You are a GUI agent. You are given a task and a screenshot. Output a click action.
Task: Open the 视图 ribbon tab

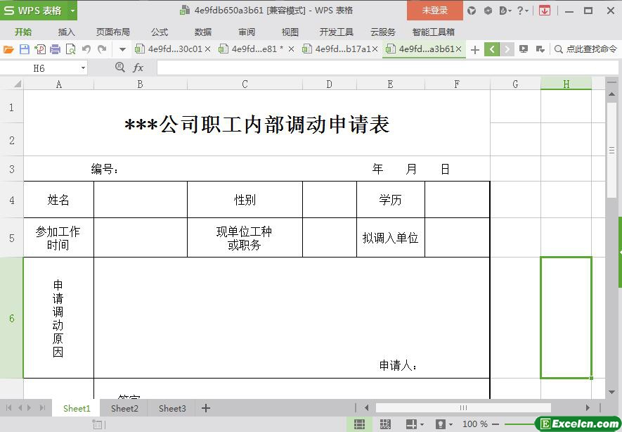point(290,32)
